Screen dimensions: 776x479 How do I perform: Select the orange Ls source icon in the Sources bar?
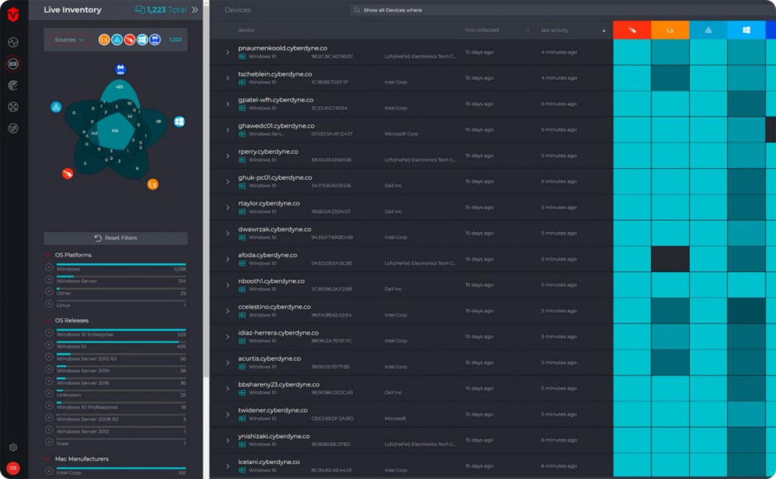pos(104,39)
